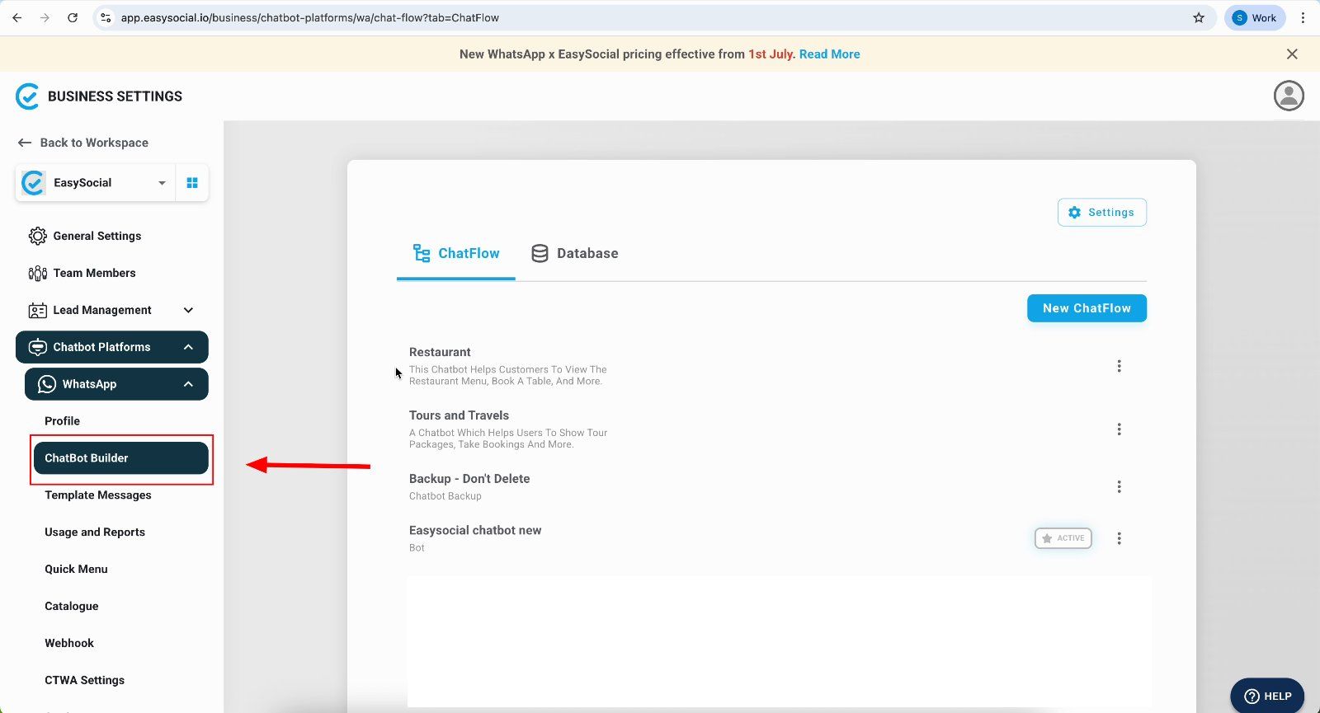Open the HELP widget
This screenshot has height=713, width=1320.
coord(1267,696)
